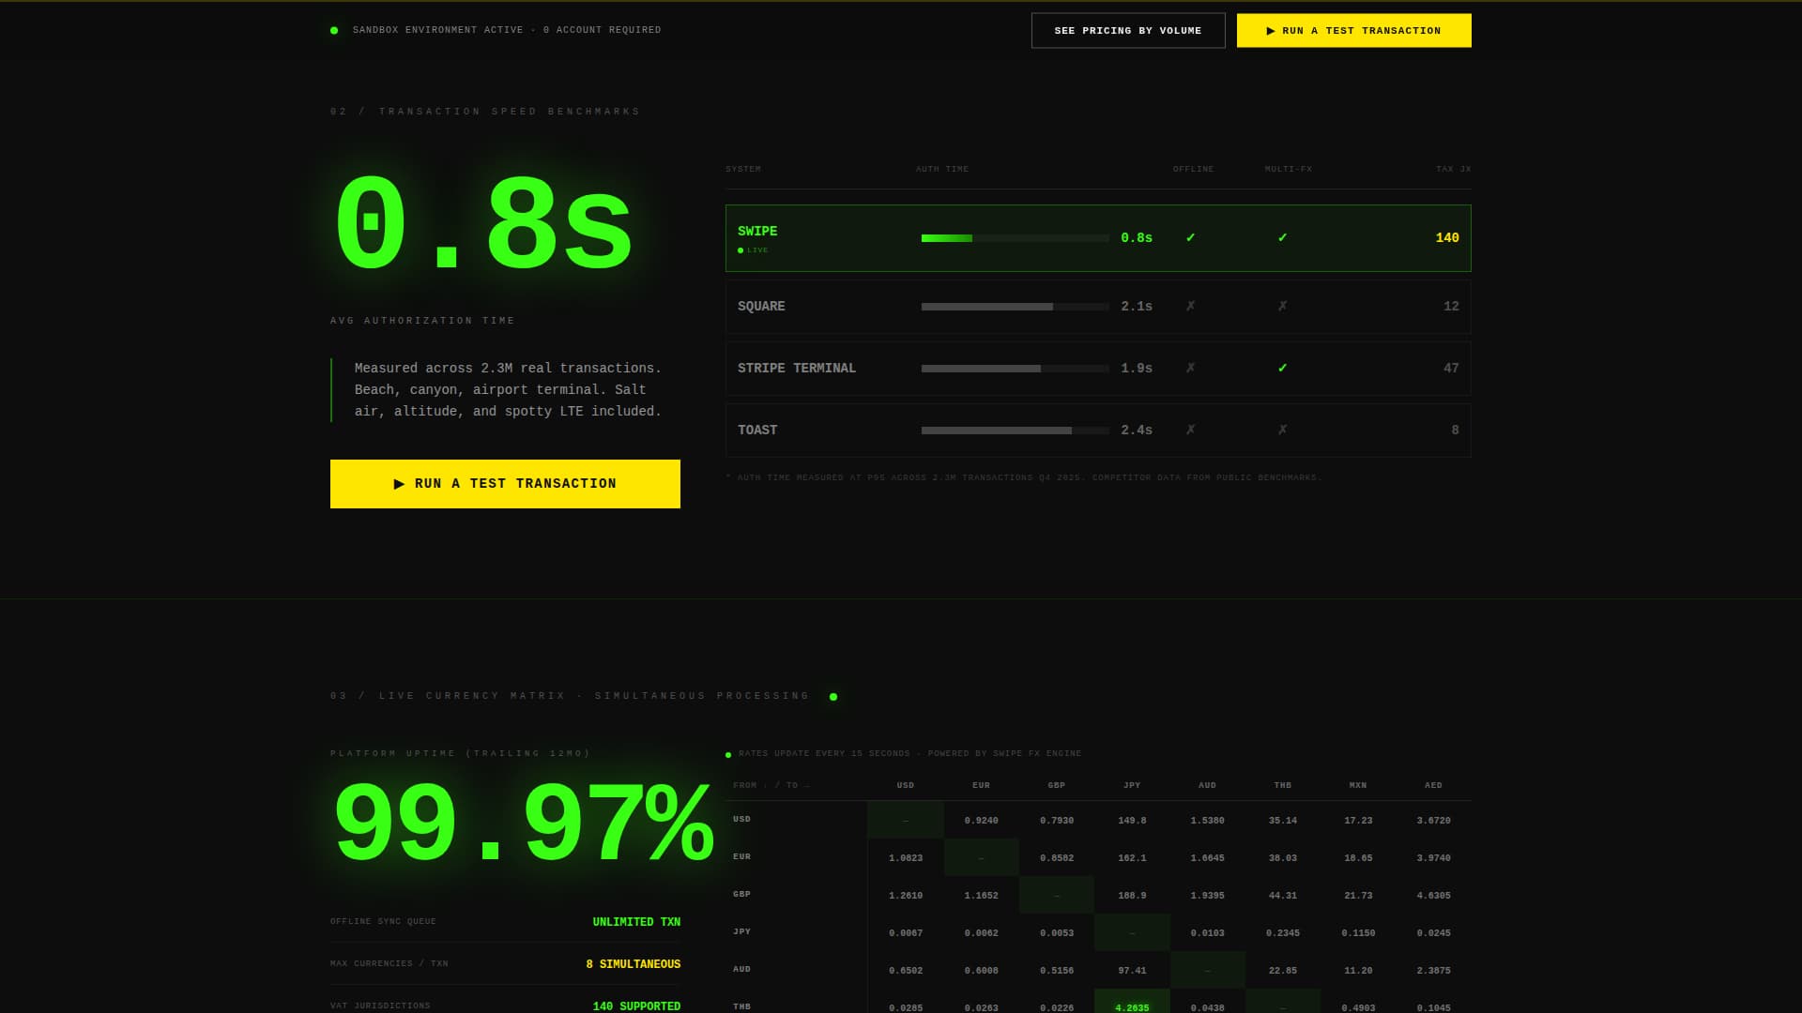Click the OFFLINE column header
The image size is (1802, 1013).
click(1193, 170)
